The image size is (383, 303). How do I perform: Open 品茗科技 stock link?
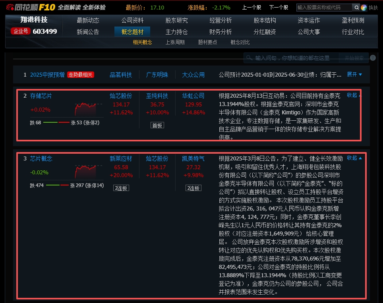coord(121,75)
